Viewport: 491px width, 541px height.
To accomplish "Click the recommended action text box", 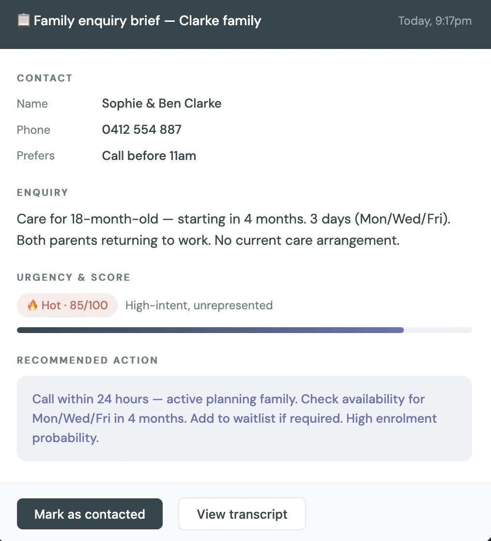I will click(245, 418).
